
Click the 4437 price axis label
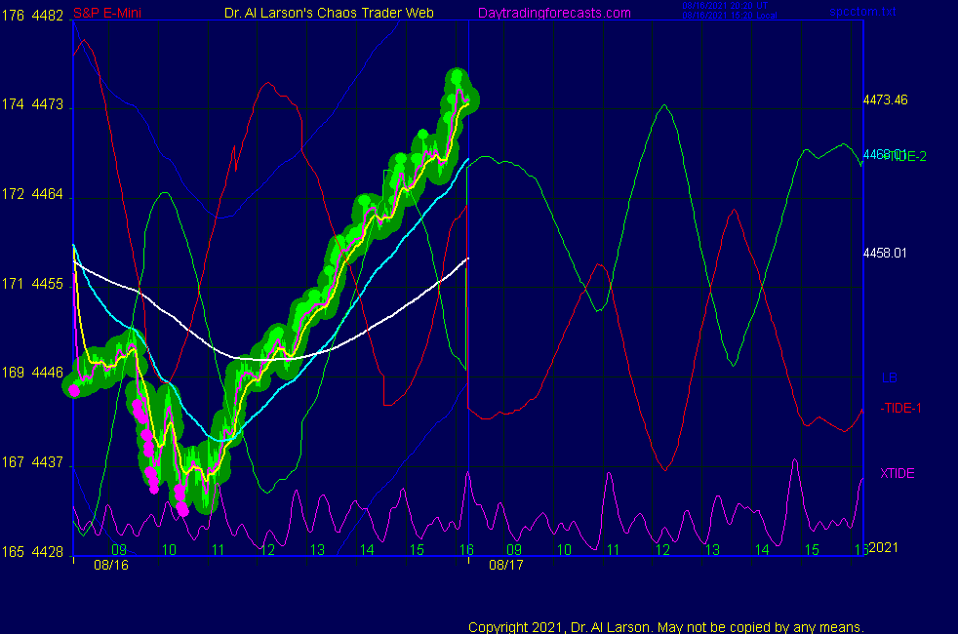[x=49, y=462]
